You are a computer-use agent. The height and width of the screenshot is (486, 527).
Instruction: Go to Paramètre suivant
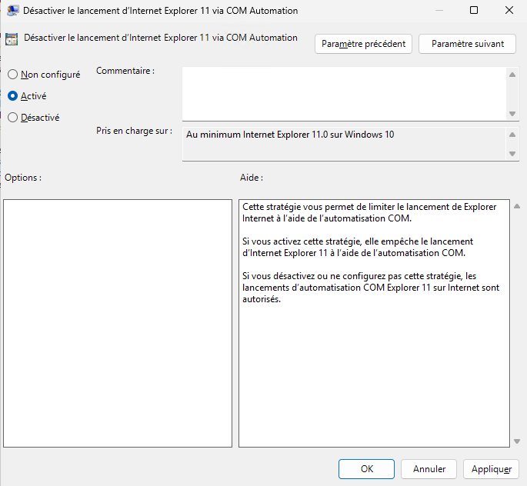[x=467, y=44]
